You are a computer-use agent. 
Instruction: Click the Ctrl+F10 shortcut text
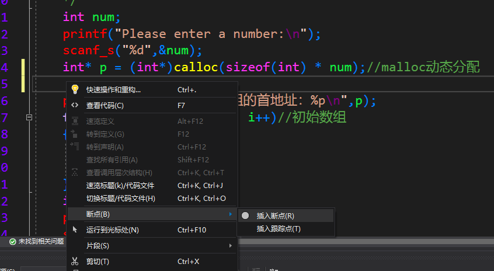tap(192, 230)
